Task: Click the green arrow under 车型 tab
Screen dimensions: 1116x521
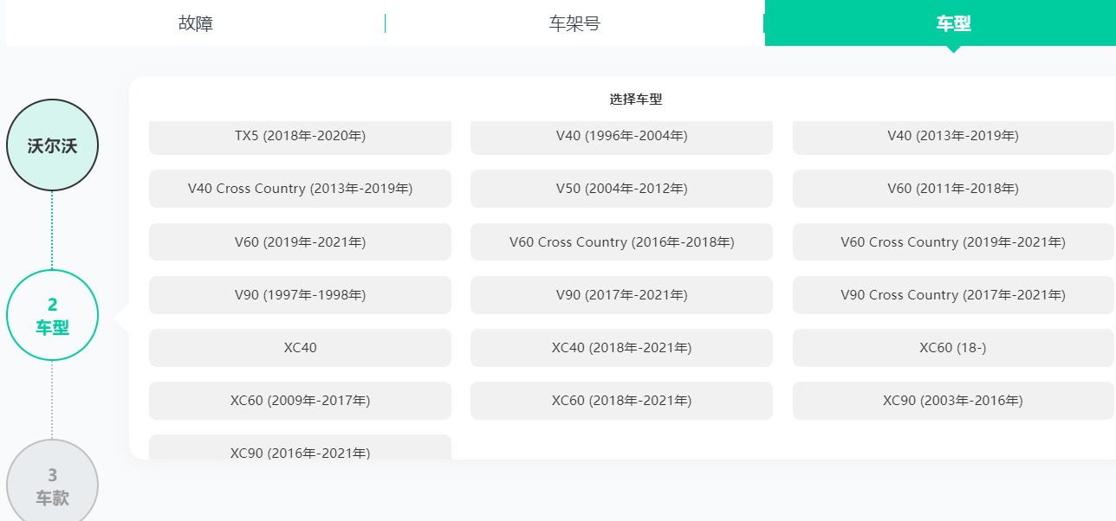Action: 953,49
